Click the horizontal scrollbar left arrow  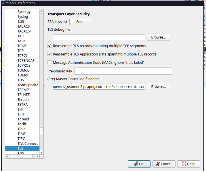(x=7, y=156)
